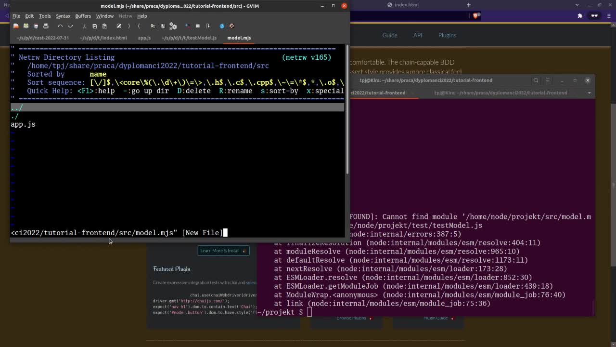
Task: Open Find and Replace from GVIM toolbar
Action: point(119,26)
